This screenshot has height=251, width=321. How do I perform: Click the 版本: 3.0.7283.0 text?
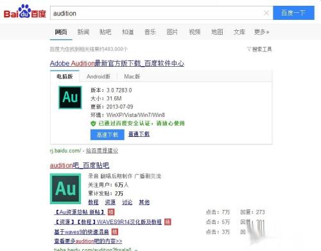(111, 90)
